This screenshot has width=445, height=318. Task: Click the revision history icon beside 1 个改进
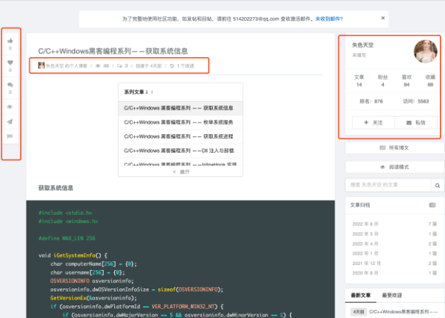[x=172, y=66]
